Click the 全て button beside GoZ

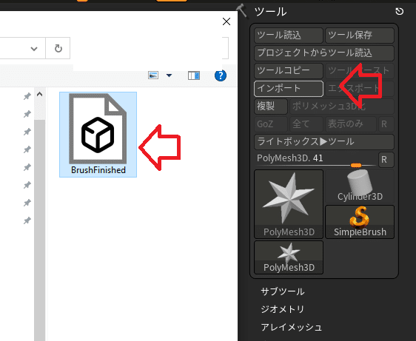click(306, 124)
